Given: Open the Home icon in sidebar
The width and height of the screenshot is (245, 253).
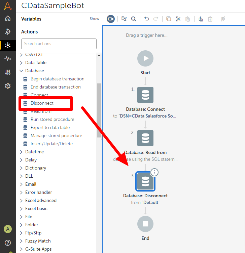Looking at the screenshot, I should pos(8,18).
